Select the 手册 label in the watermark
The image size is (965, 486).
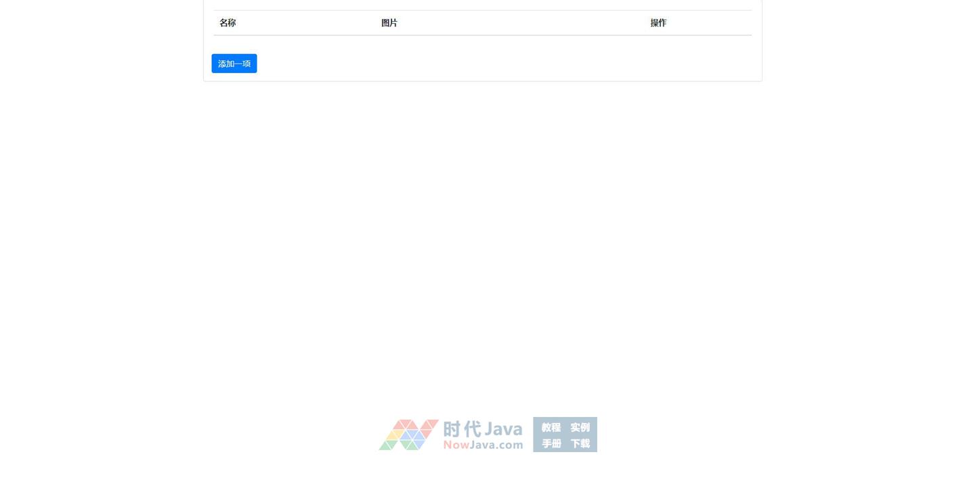click(x=551, y=443)
